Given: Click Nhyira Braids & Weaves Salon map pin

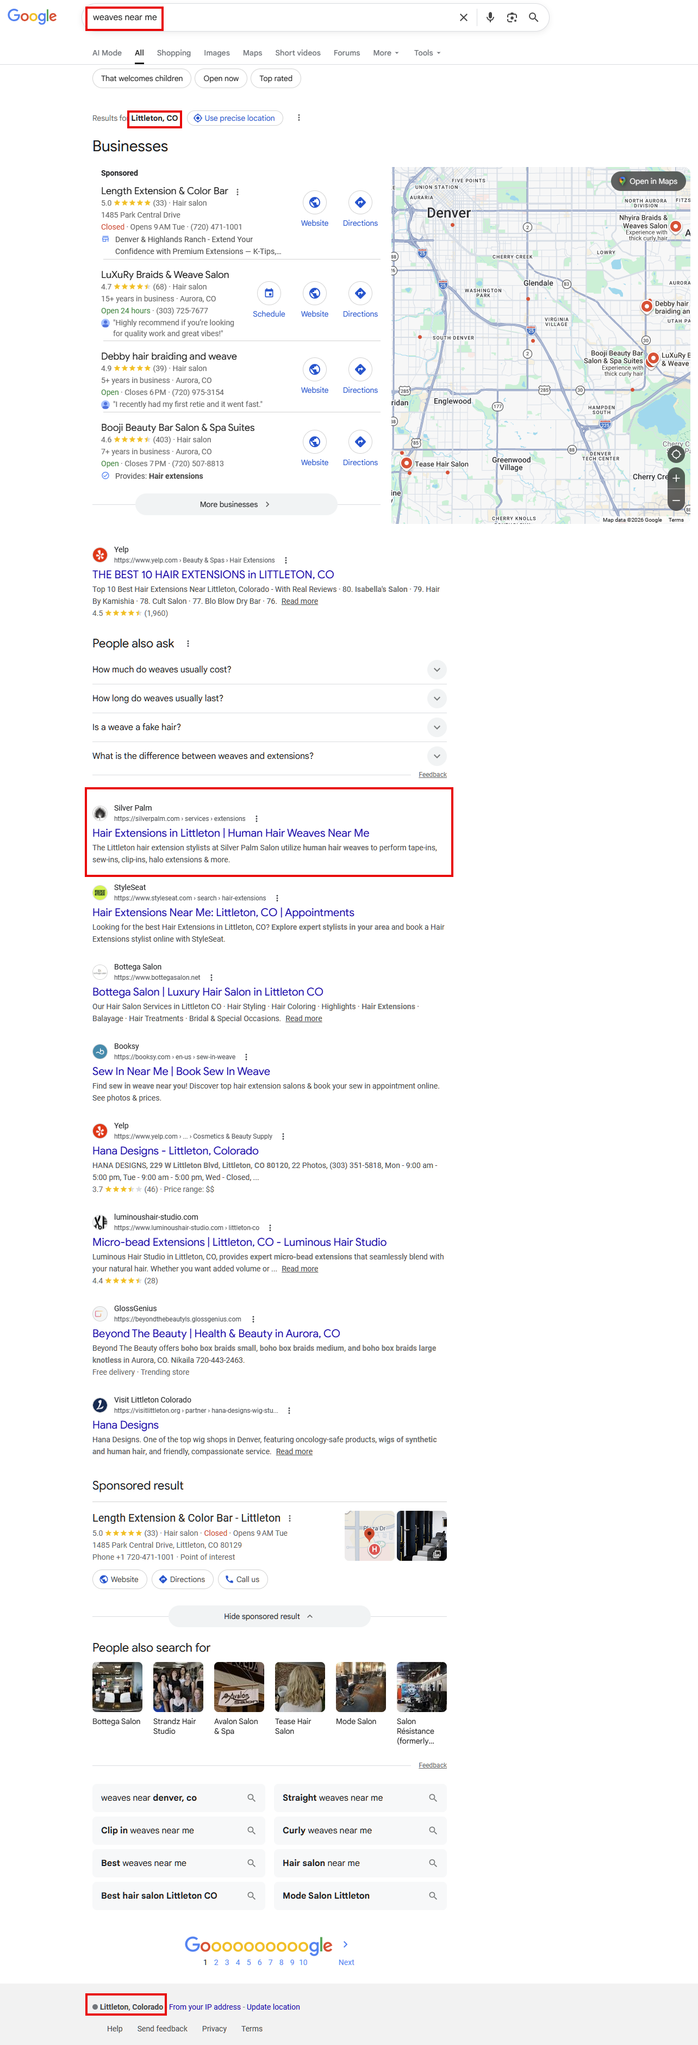Looking at the screenshot, I should (676, 227).
